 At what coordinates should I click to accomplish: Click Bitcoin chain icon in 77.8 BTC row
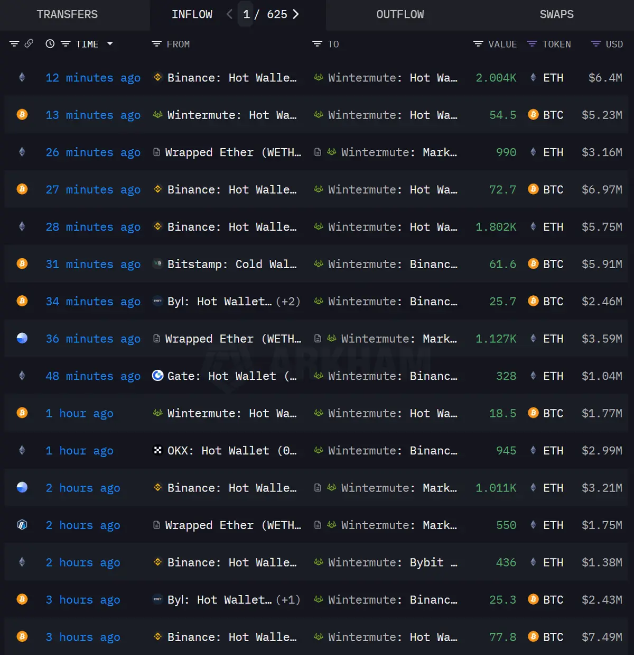(x=22, y=636)
